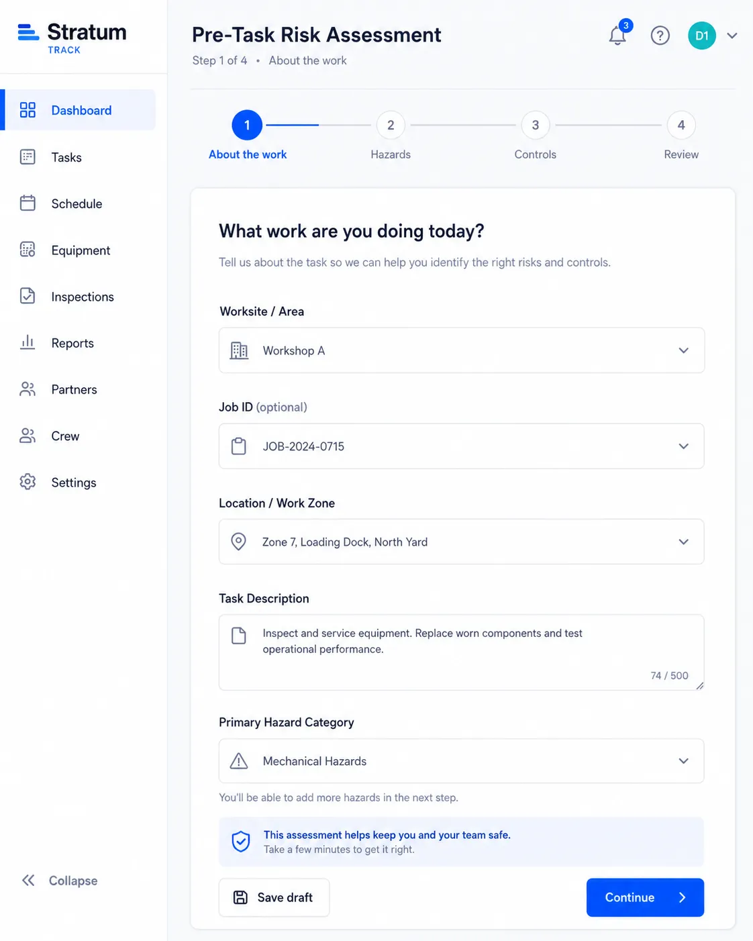Go to step 2 Hazards circle
This screenshot has width=753, height=941.
pyautogui.click(x=391, y=125)
